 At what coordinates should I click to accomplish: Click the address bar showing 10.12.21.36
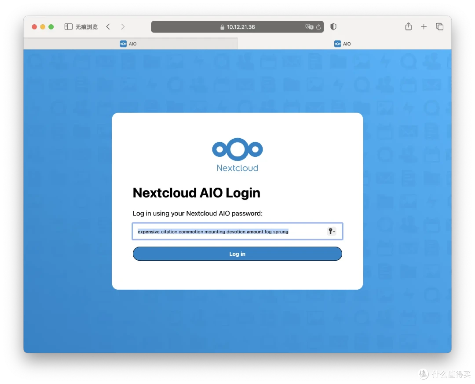(x=237, y=27)
